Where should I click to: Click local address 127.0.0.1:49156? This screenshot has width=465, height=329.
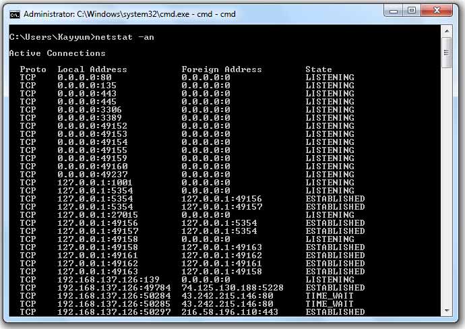point(98,223)
